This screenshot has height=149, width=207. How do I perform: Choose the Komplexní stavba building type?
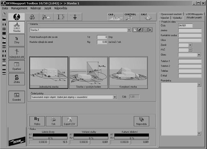[128, 73]
